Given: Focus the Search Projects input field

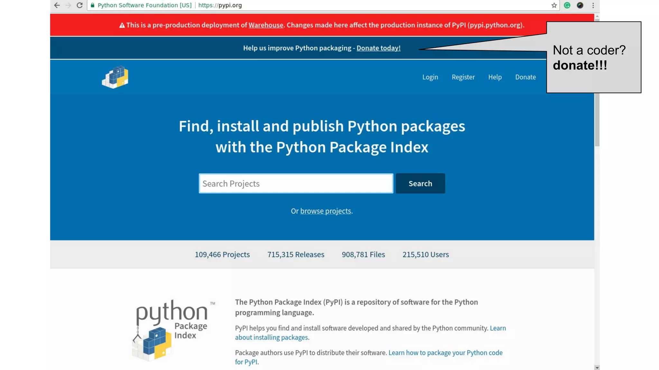Looking at the screenshot, I should (296, 183).
